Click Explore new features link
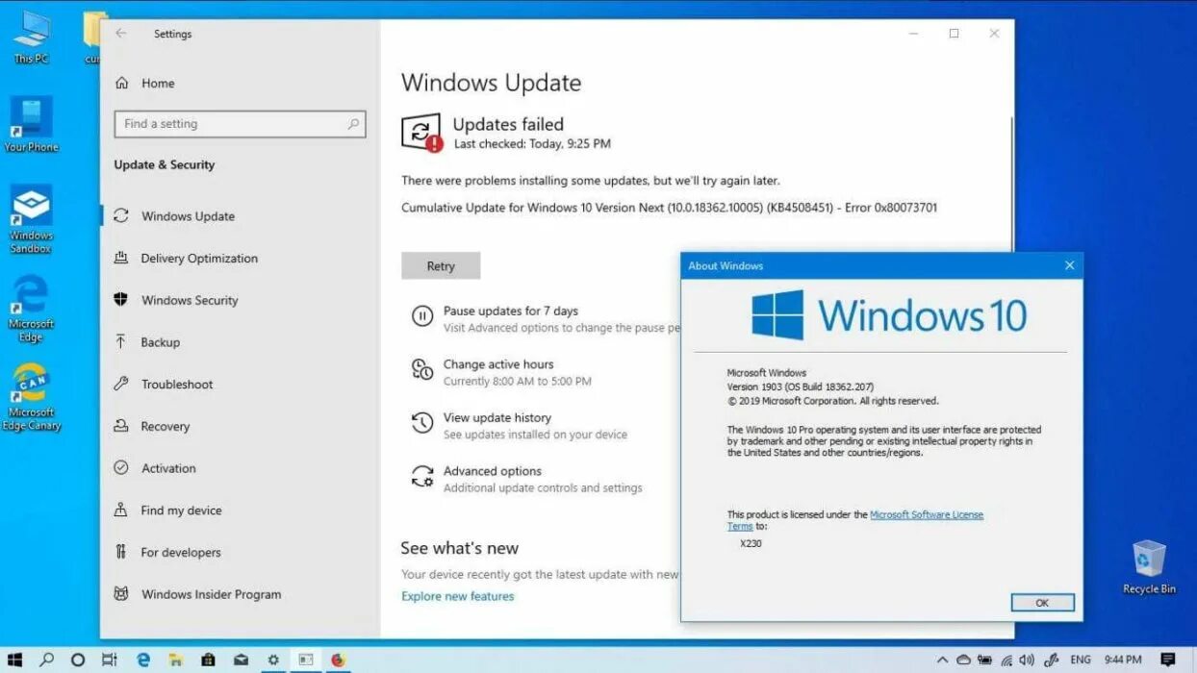Screen dimensions: 1197x673 click(458, 596)
